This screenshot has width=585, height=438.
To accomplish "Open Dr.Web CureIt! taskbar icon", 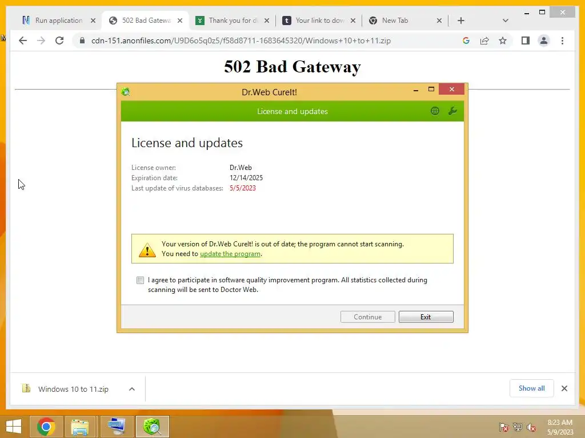I will point(152,427).
